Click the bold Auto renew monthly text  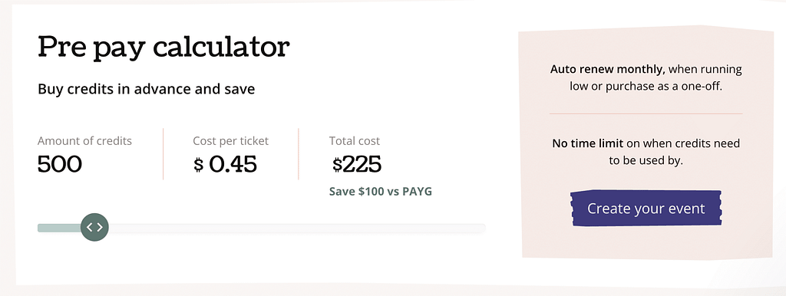coord(608,69)
